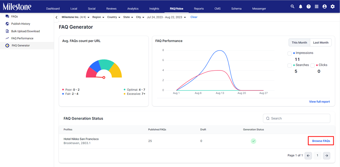Image resolution: width=340 pixels, height=167 pixels.
Task: Open Browse FAQs for Hotel Nikko
Action: tap(321, 141)
